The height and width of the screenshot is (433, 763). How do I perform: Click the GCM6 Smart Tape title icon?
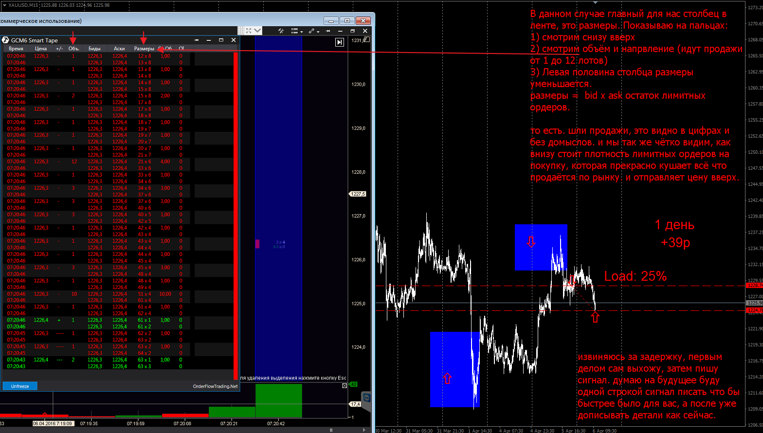(x=6, y=40)
